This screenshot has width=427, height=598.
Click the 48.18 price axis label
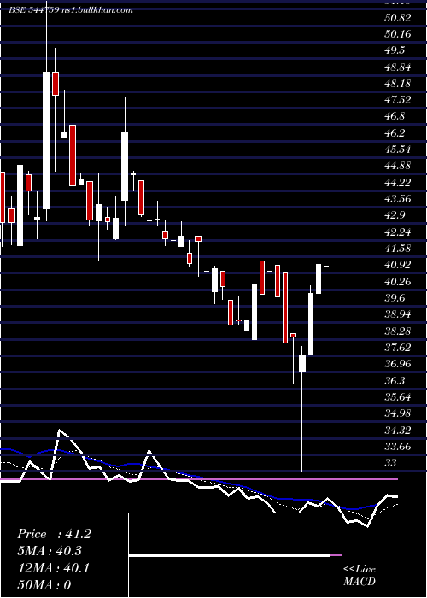click(x=398, y=84)
